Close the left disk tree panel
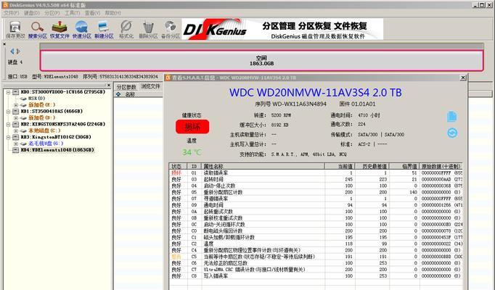Viewport: 495px width, 290px height. pyautogui.click(x=109, y=85)
